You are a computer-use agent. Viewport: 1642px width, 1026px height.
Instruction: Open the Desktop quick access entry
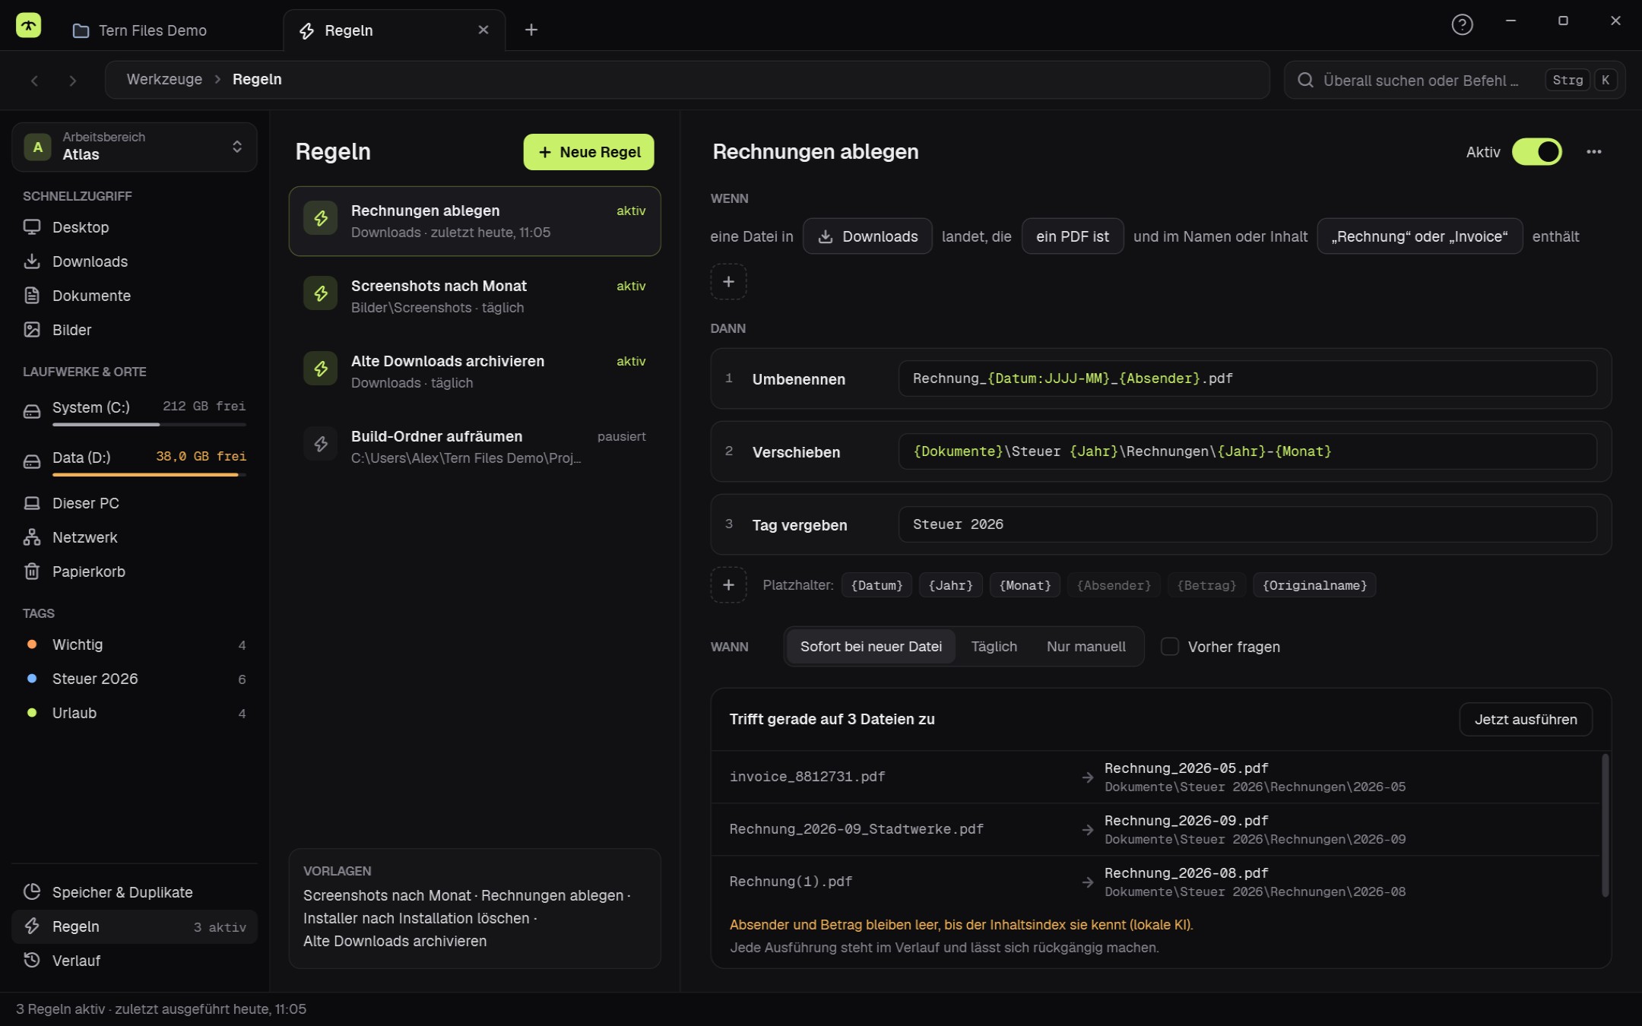click(135, 227)
